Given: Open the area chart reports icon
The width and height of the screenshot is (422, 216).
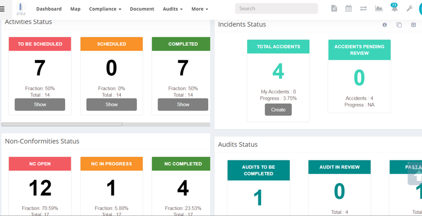Looking at the screenshot, I should [x=379, y=9].
